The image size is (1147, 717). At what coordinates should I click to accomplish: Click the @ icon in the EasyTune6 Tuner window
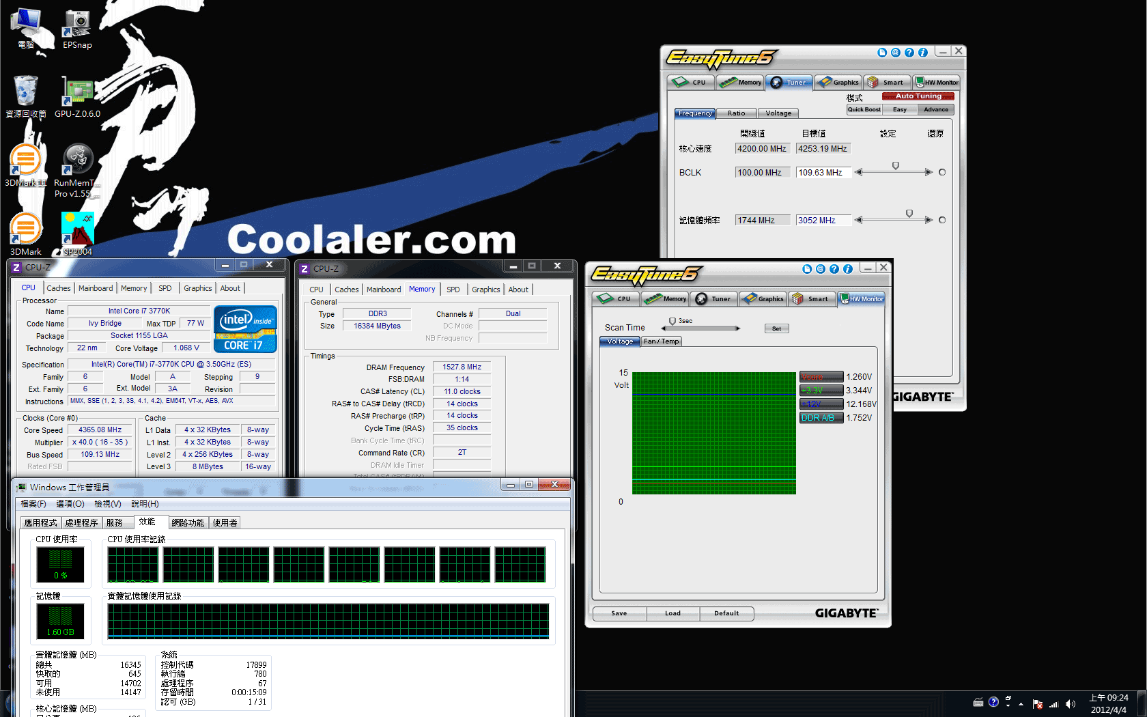tap(895, 53)
